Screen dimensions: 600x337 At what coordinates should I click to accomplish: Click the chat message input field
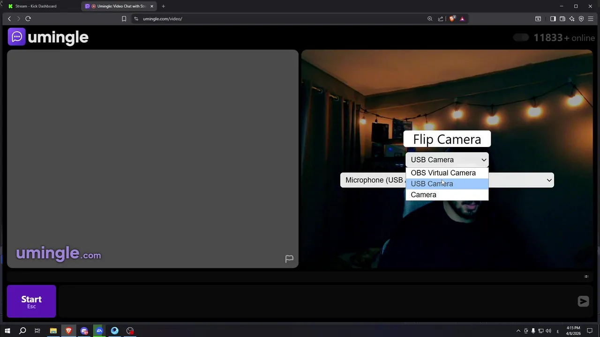pyautogui.click(x=316, y=301)
